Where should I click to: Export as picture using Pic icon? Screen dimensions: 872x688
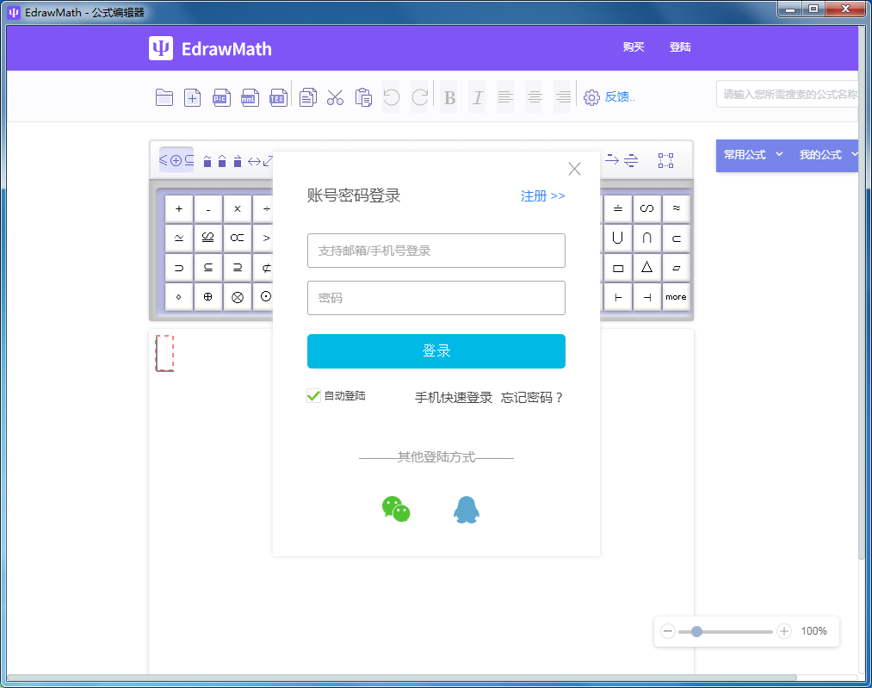pyautogui.click(x=221, y=97)
